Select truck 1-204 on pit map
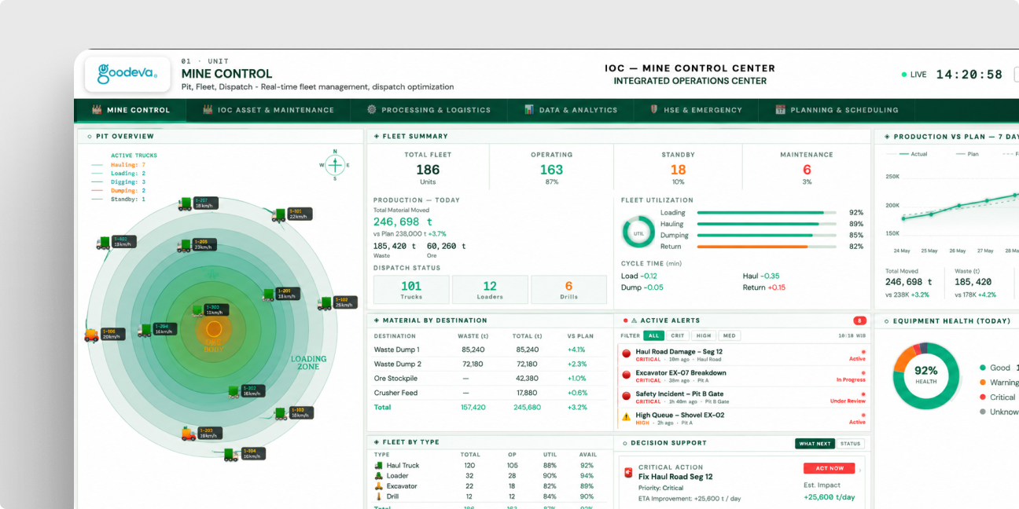 pos(145,330)
